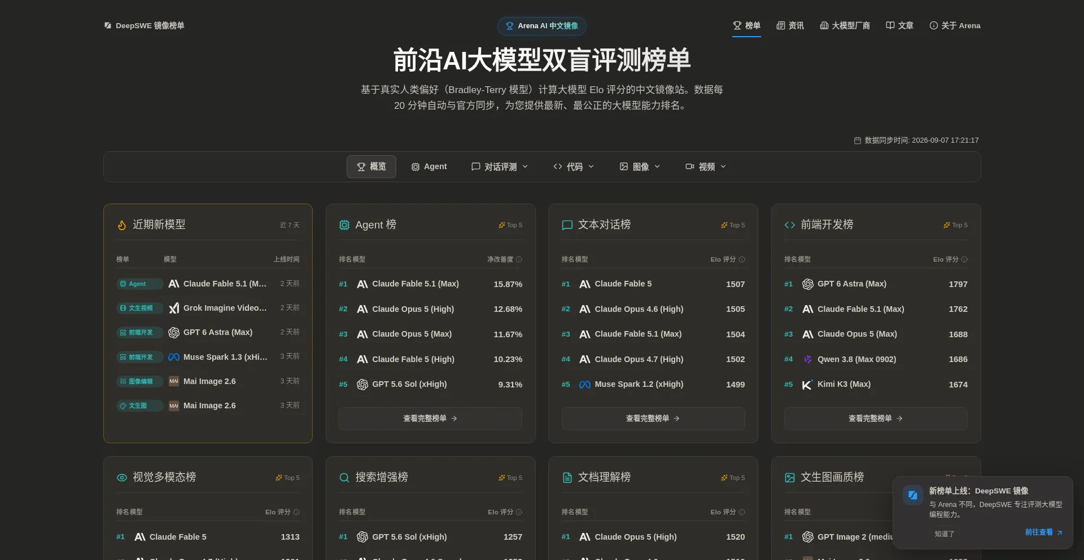Select #1 GPT 6 Astra (Max) in 前端开发榜
The image size is (1084, 560).
tap(876, 284)
